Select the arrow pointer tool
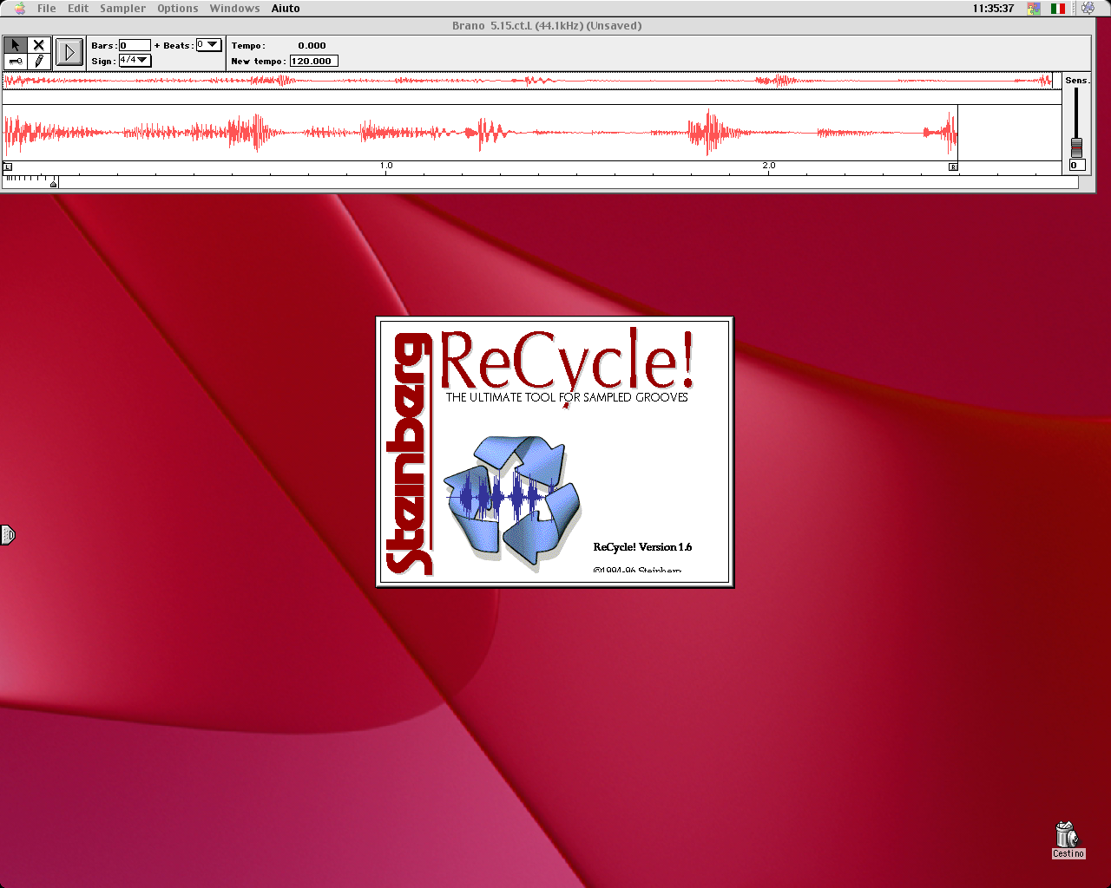Viewport: 1111px width, 888px height. pyautogui.click(x=15, y=45)
